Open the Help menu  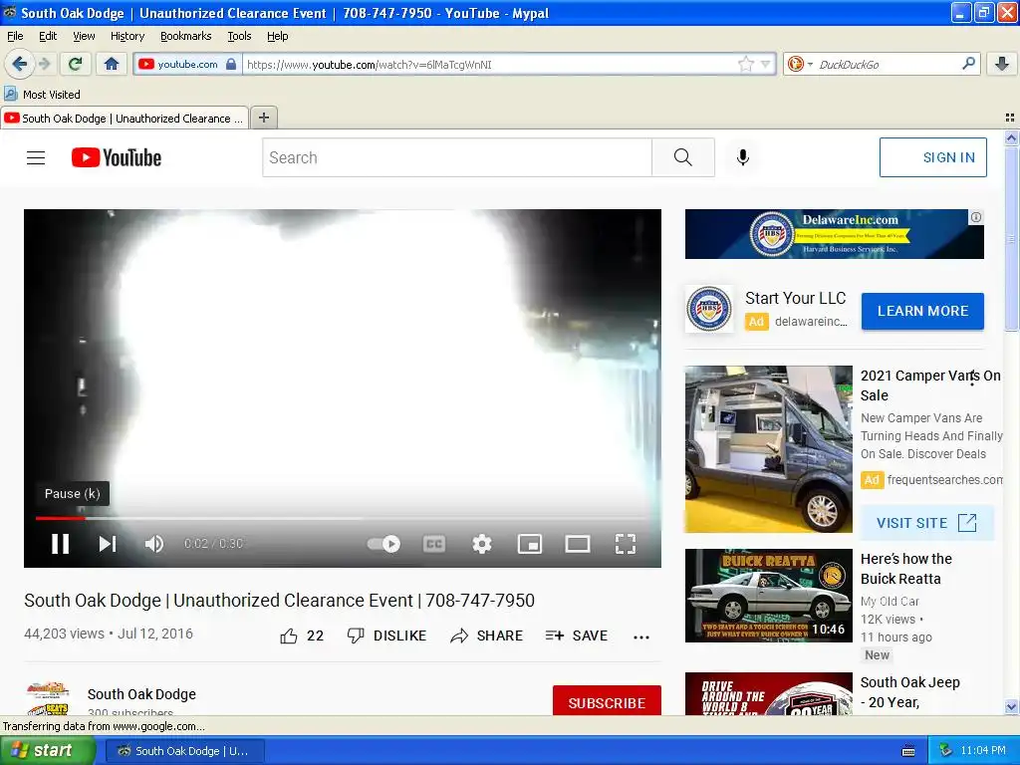point(278,37)
